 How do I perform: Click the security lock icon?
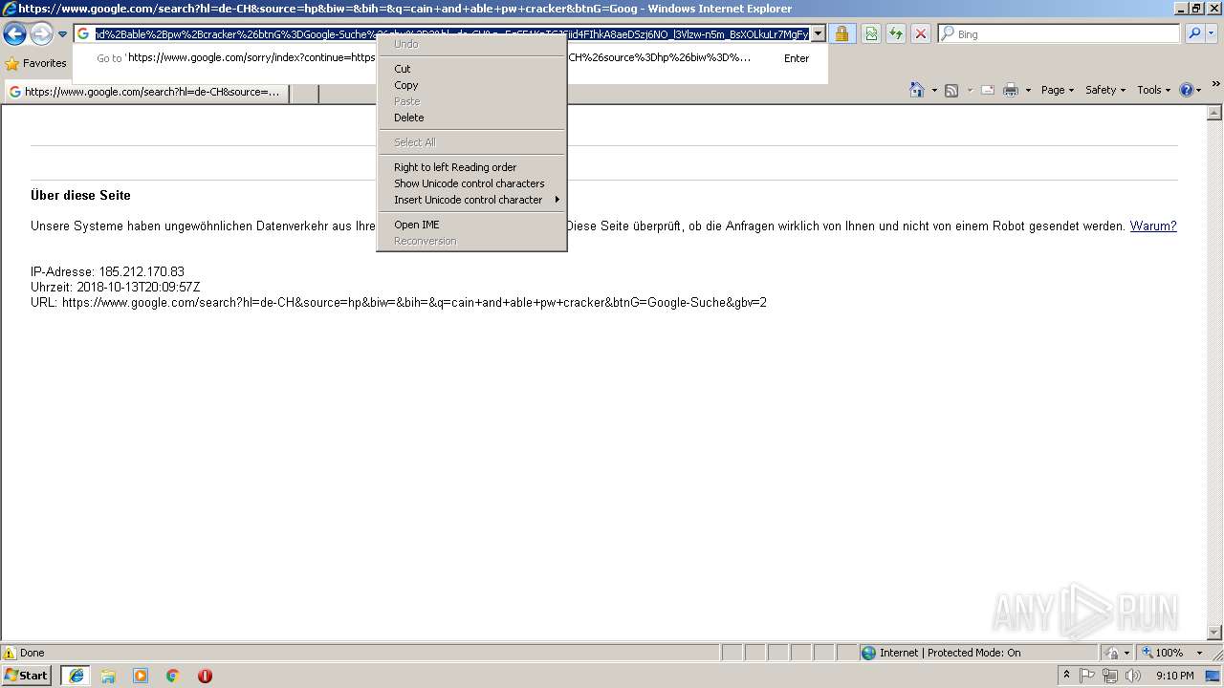point(841,34)
